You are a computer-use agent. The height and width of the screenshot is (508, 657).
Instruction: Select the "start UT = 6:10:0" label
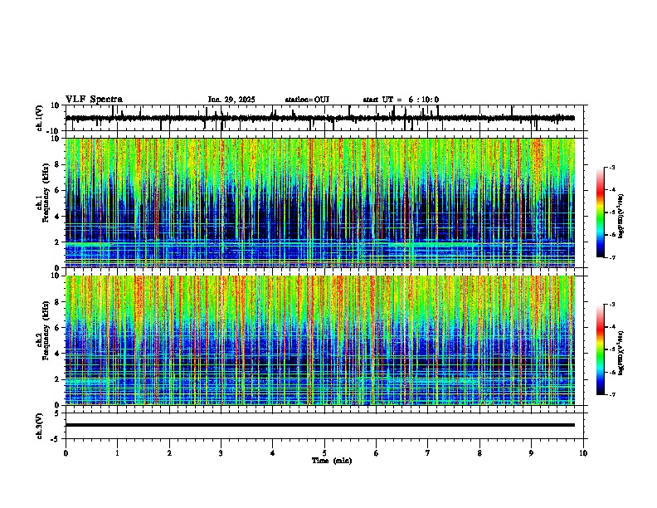(401, 100)
